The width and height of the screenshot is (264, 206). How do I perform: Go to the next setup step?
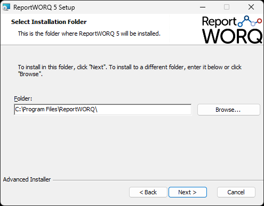[x=188, y=192]
